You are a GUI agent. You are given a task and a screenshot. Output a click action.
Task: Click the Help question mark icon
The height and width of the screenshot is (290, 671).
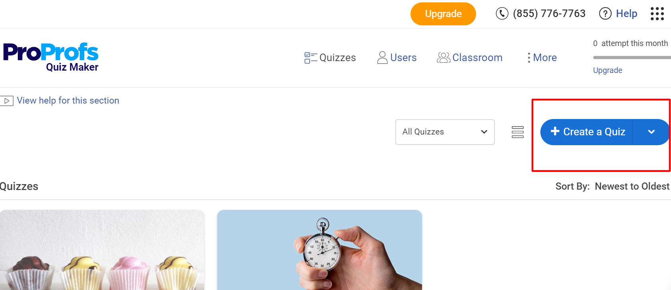click(x=605, y=13)
